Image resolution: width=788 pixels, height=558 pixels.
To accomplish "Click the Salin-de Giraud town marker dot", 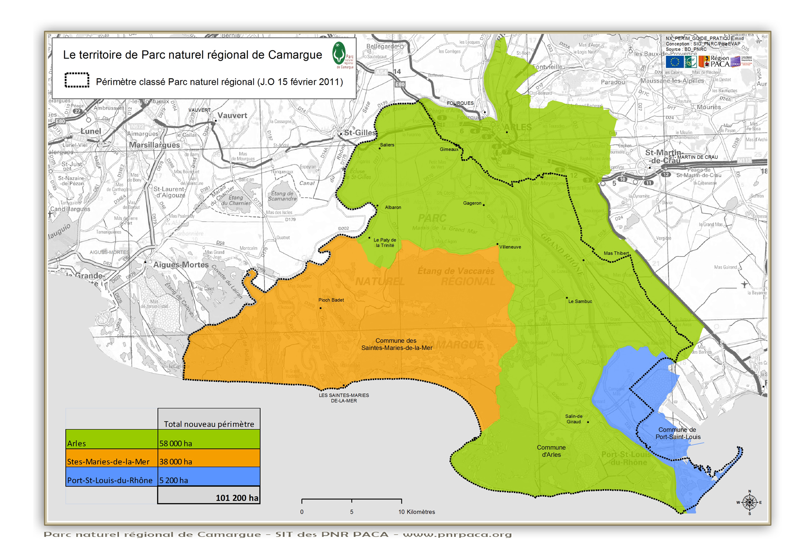I will [588, 422].
